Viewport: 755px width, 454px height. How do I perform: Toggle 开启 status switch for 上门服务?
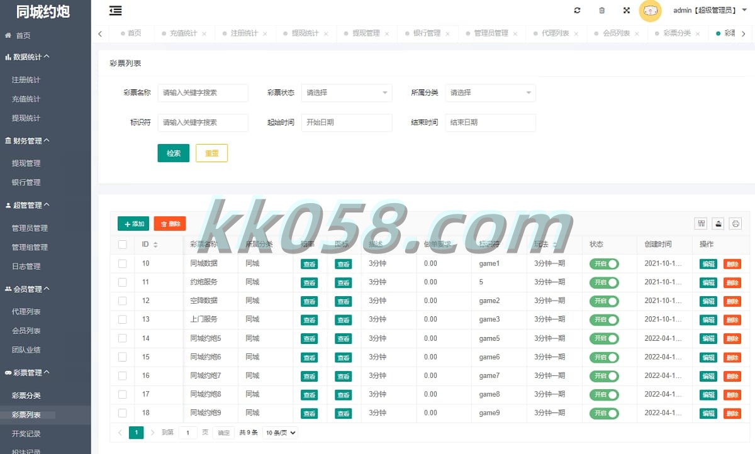coord(604,319)
